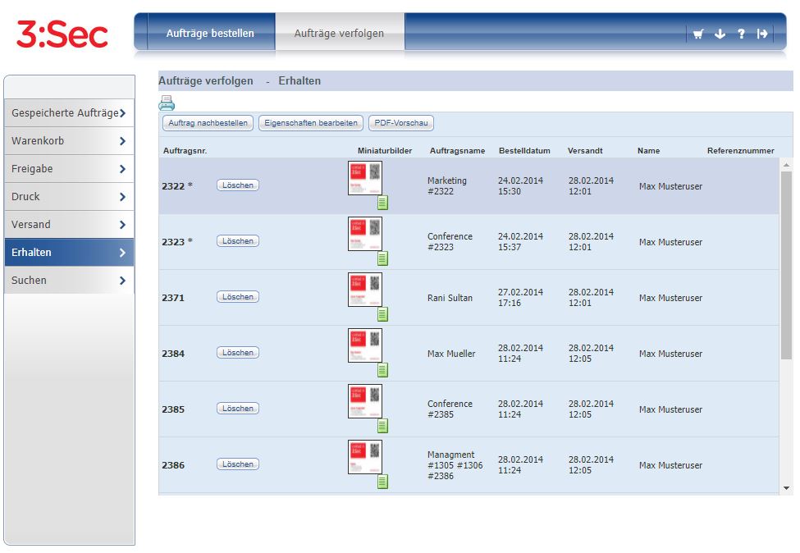Open Druck section in sidebar

pyautogui.click(x=69, y=196)
